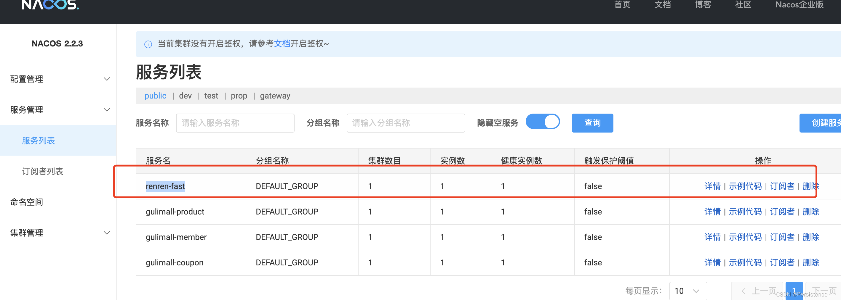
Task: Focus the 服务名称 input field
Action: 235,123
